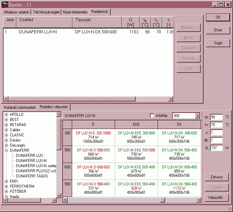Click tree scrollbar up arrow
Screen dimensions: 233x212
[59, 114]
